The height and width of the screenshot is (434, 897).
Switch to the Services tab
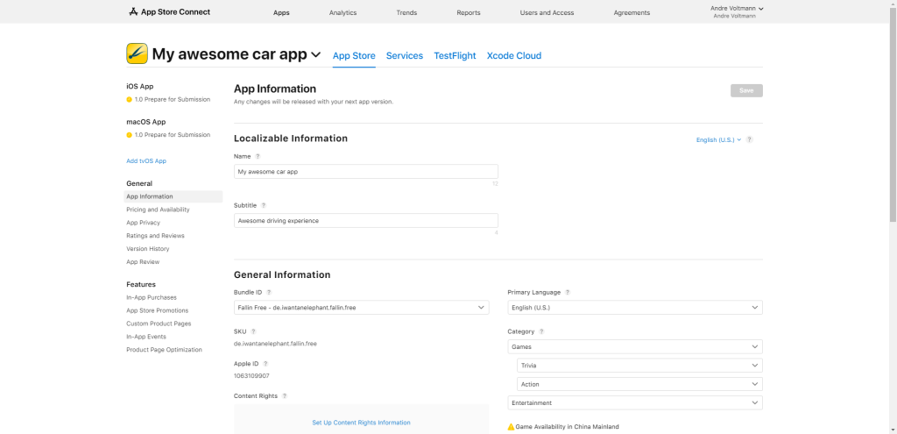[405, 55]
